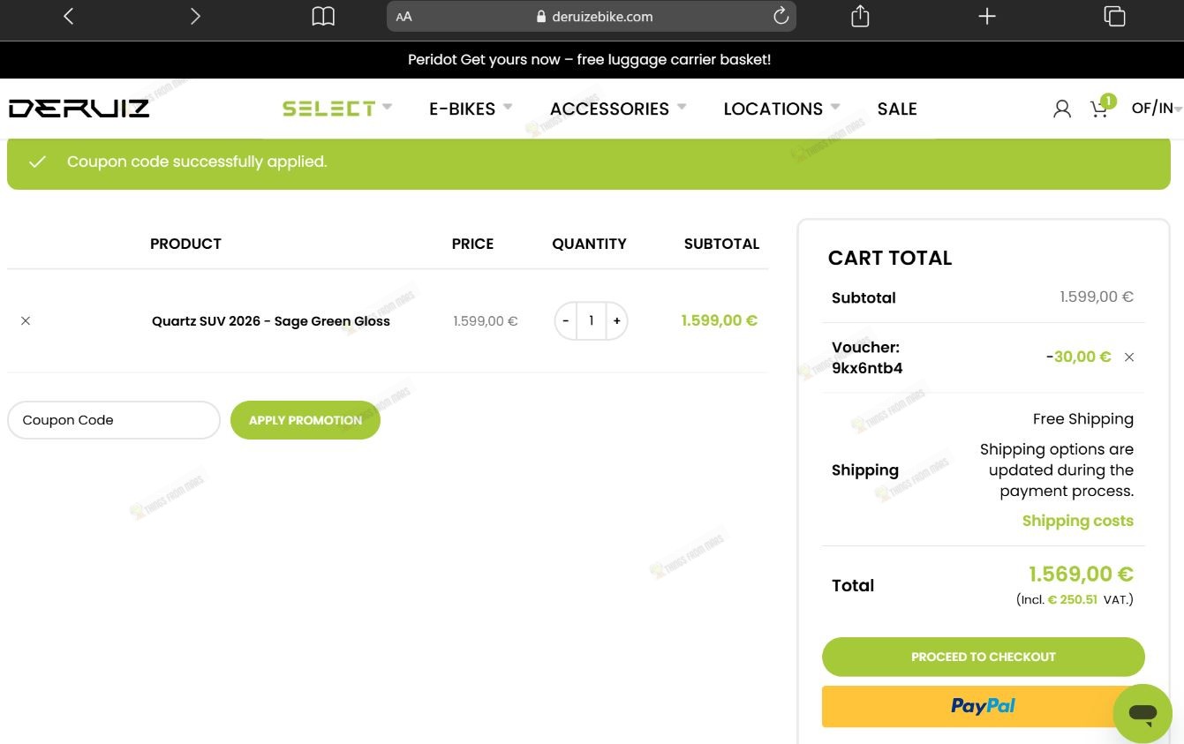Go forward with Safari's forward arrow

195,16
